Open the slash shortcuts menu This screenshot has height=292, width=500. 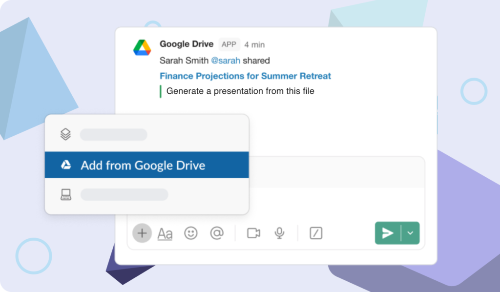[x=315, y=233]
